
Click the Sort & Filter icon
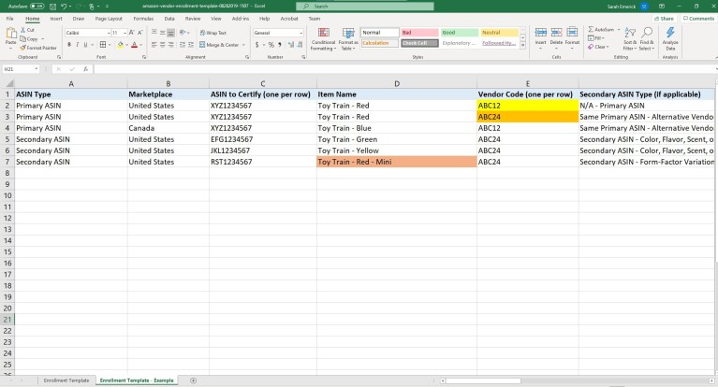[x=629, y=34]
